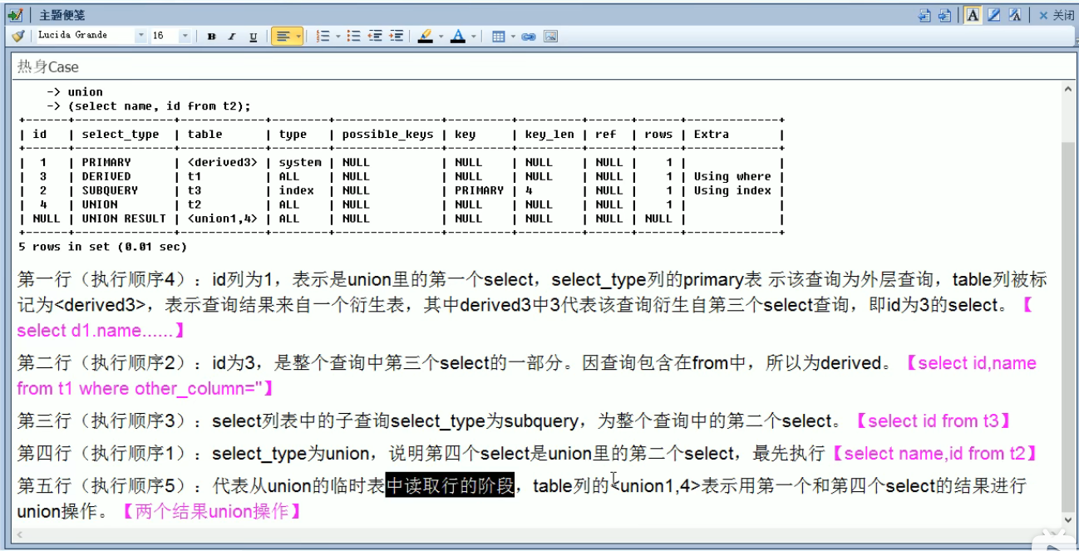
Task: Click the numbered list button
Action: point(323,36)
